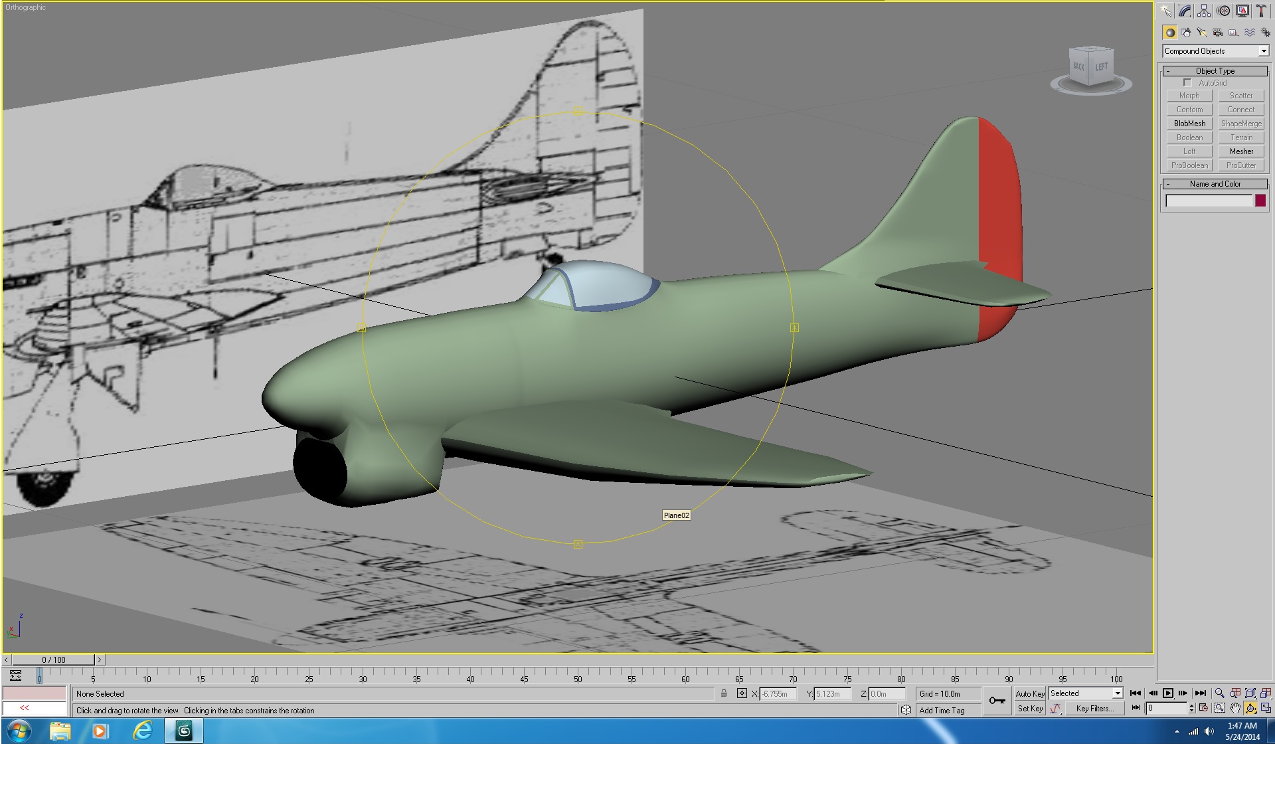Click the current frame number field
Viewport: 1275px width, 797px height.
(1167, 709)
